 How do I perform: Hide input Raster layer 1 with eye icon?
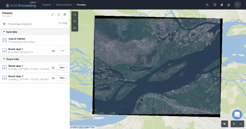click(x=53, y=51)
